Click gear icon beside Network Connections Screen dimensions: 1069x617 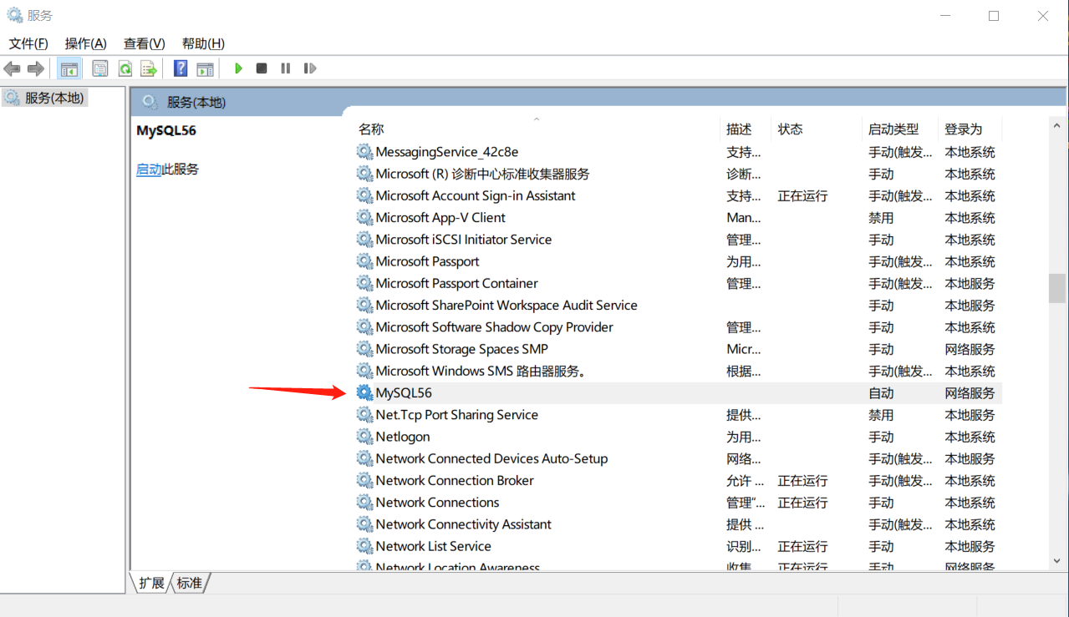pyautogui.click(x=364, y=502)
